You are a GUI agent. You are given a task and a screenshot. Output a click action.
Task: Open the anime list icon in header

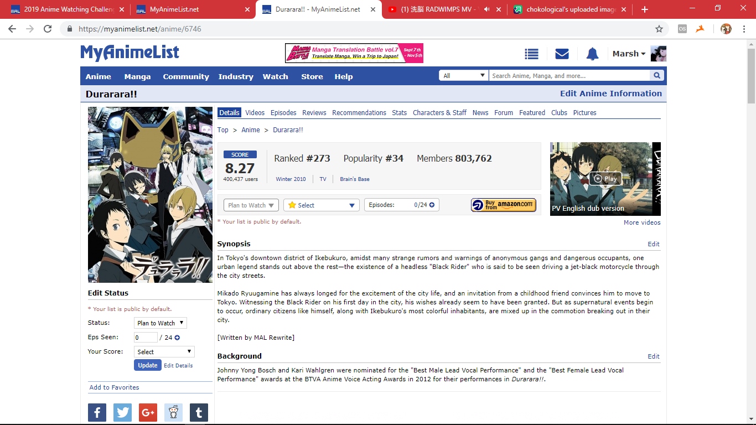coord(532,54)
